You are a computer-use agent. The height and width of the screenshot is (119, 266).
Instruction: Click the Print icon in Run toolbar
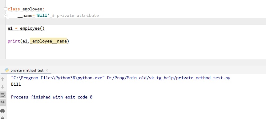coord(3,111)
